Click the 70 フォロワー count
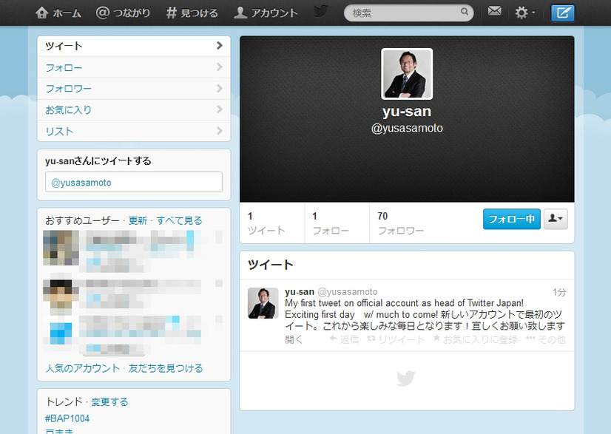 (x=400, y=223)
